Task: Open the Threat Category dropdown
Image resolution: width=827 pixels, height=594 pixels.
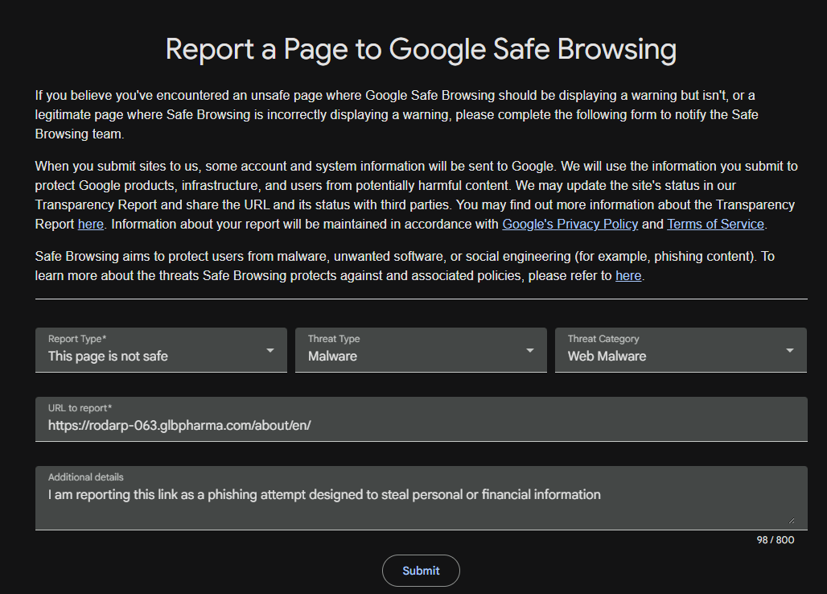Action: click(681, 350)
